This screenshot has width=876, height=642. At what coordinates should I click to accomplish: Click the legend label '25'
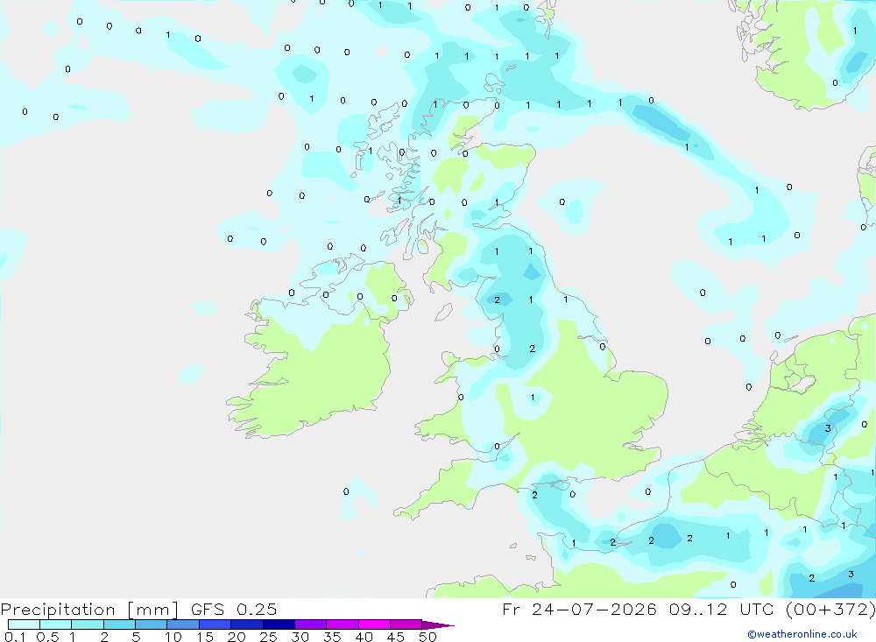coord(268,637)
